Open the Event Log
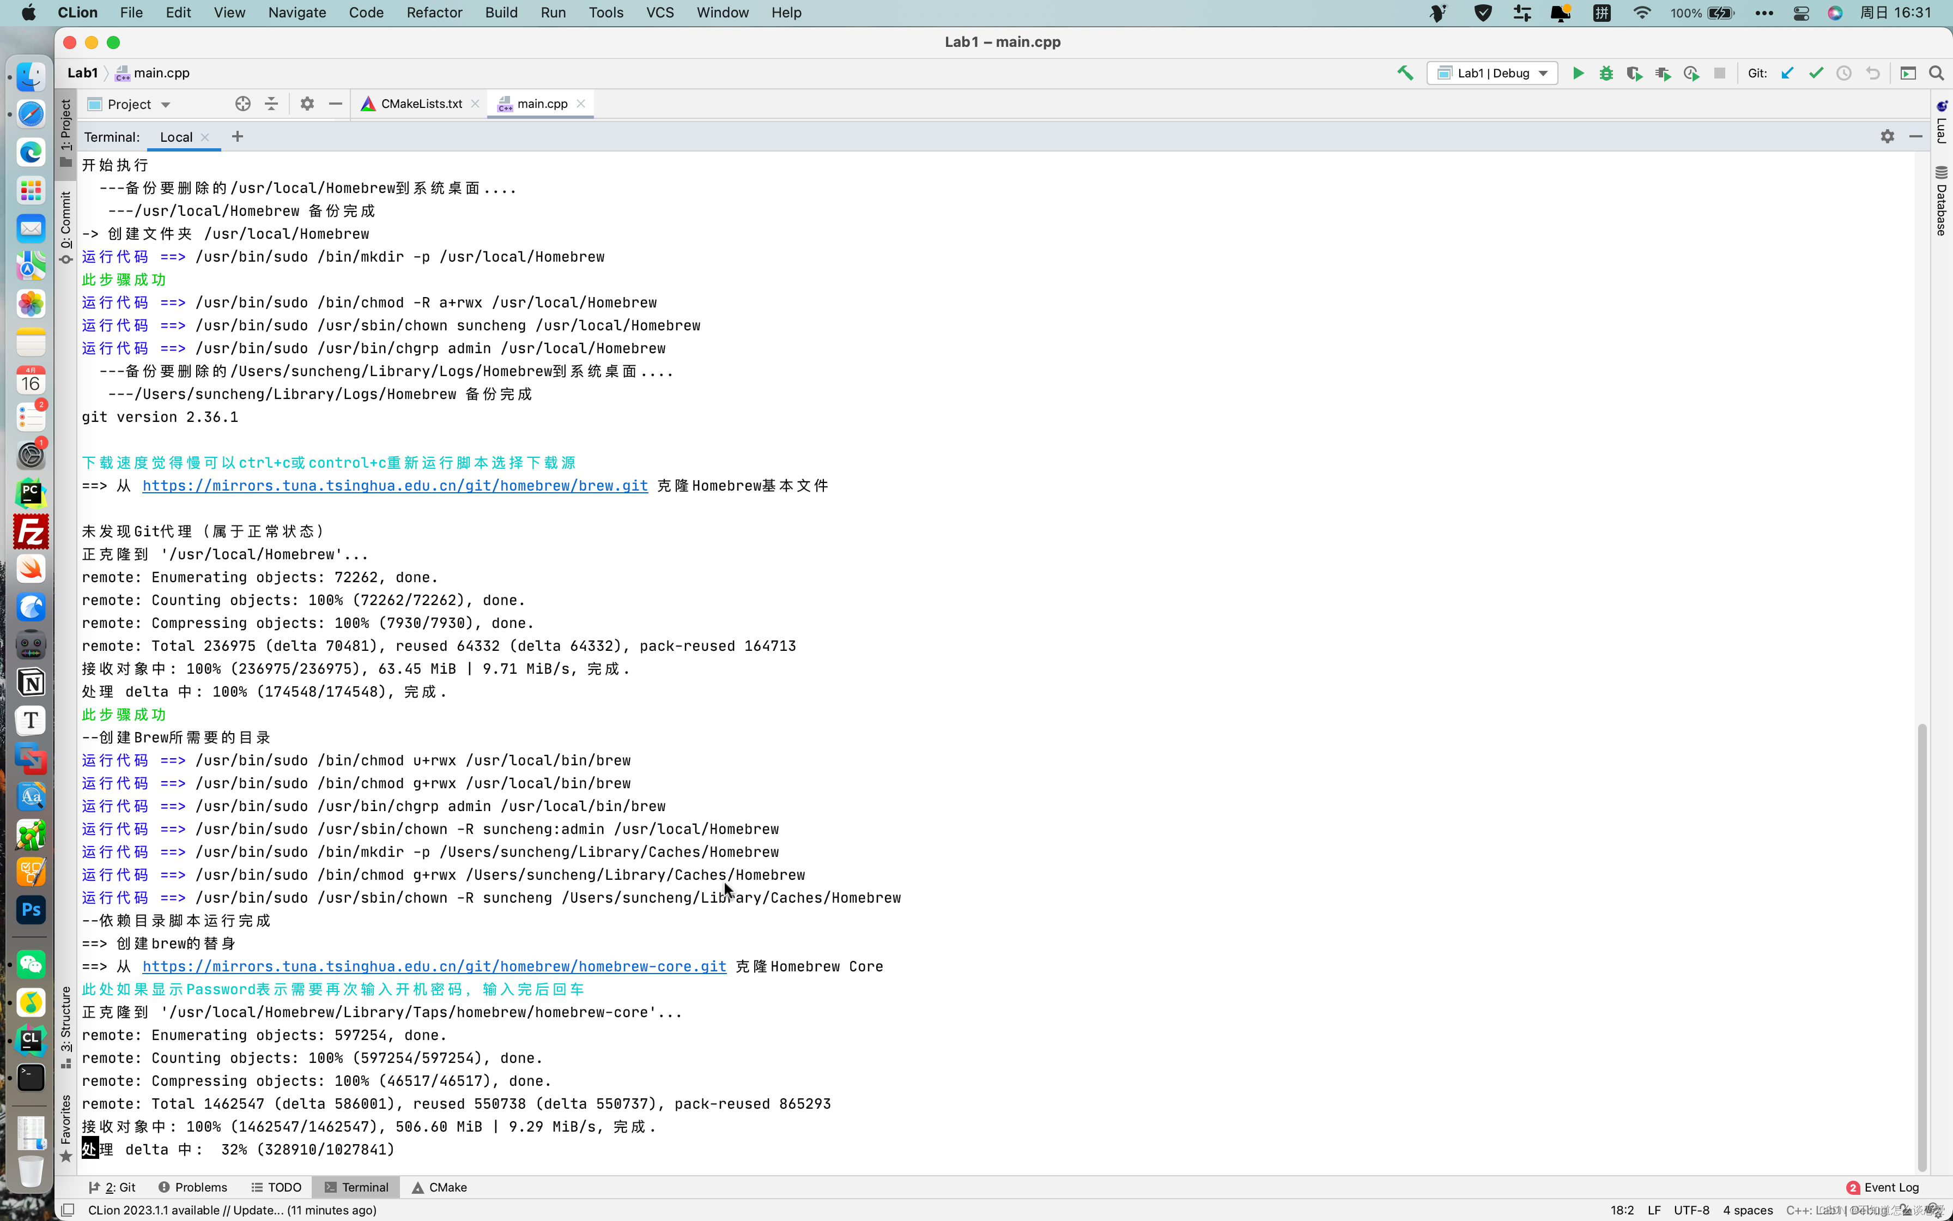The width and height of the screenshot is (1953, 1221). (1883, 1187)
